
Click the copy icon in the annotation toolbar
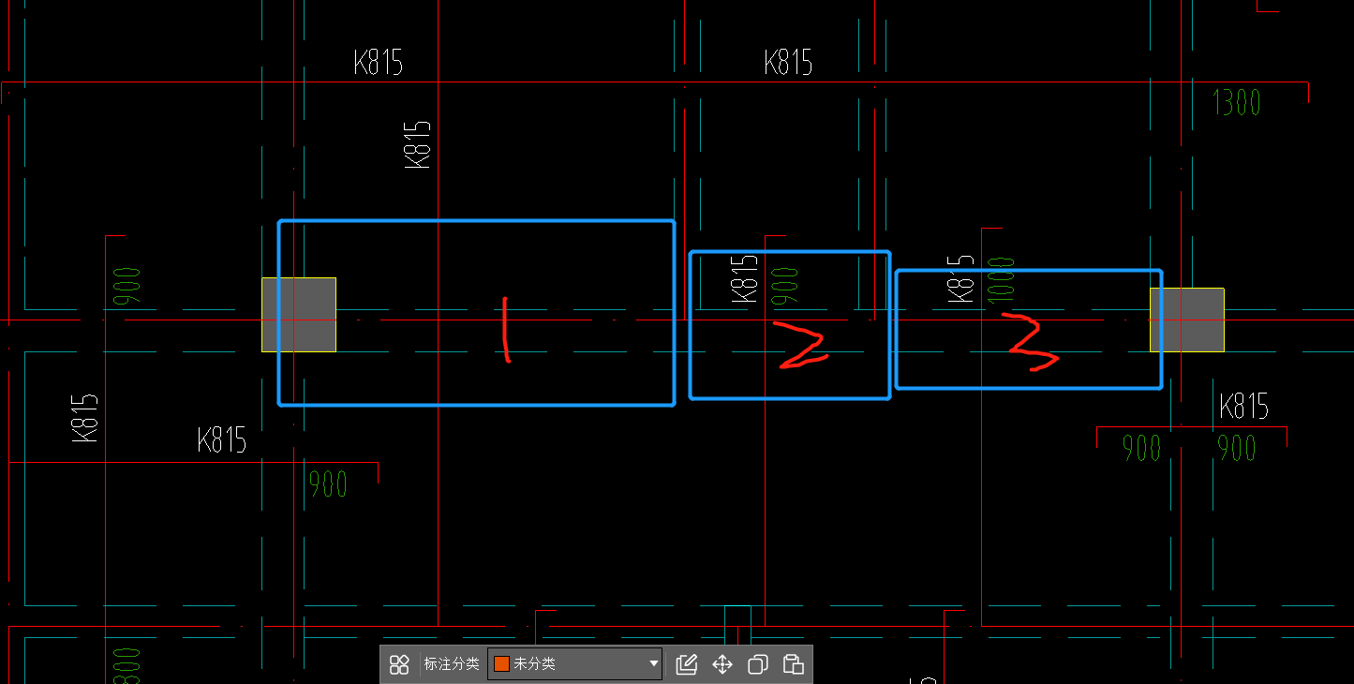coord(758,664)
